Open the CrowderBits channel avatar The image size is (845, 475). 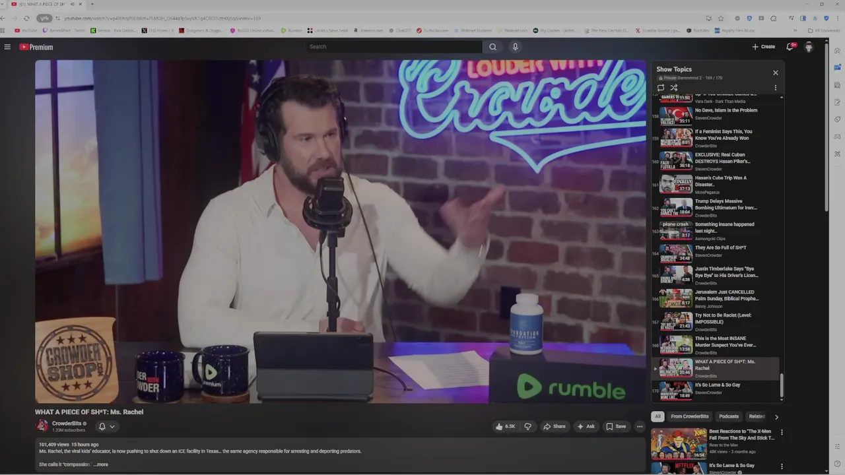(x=42, y=426)
